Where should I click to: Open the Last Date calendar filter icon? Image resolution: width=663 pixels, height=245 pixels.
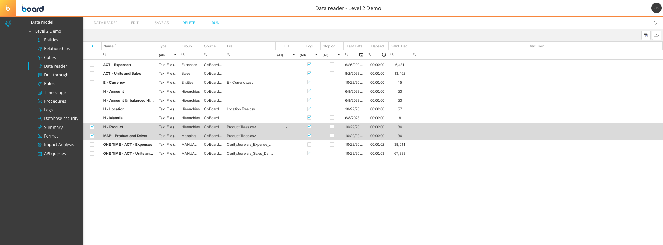tap(361, 55)
